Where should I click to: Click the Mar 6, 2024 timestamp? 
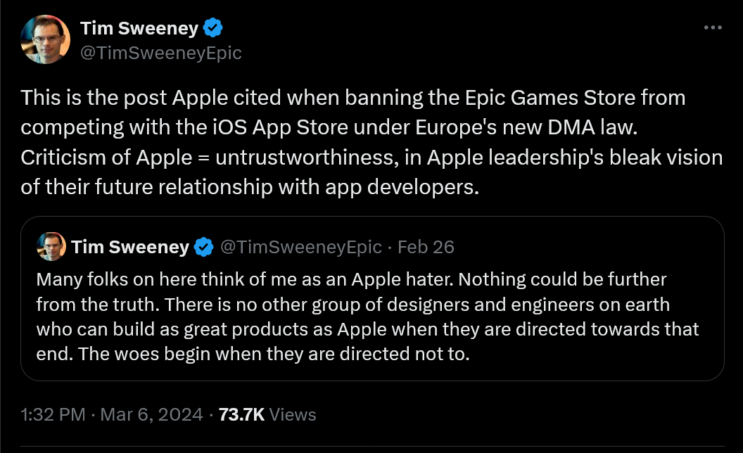tap(151, 414)
